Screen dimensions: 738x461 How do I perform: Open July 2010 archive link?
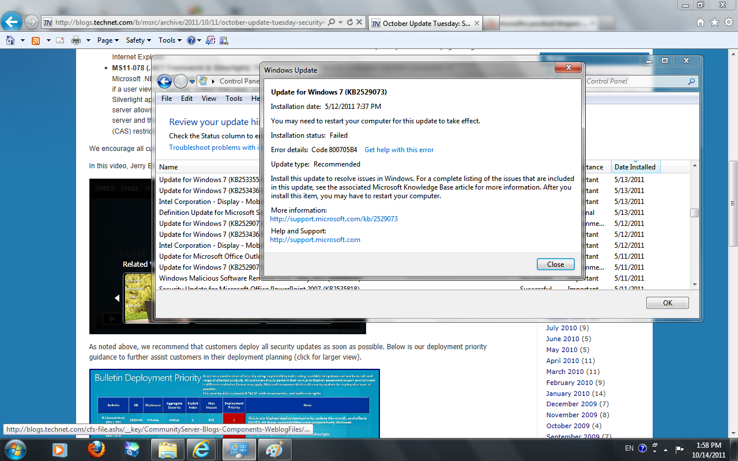tap(562, 328)
